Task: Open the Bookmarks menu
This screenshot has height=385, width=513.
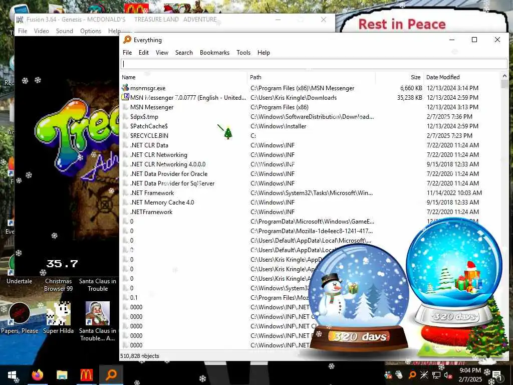Action: [x=214, y=53]
